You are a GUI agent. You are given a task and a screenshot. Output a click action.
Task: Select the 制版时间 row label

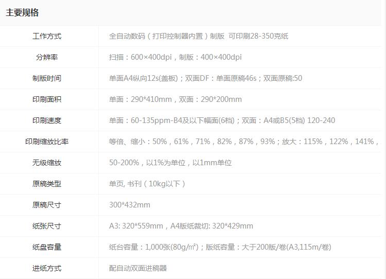47,78
